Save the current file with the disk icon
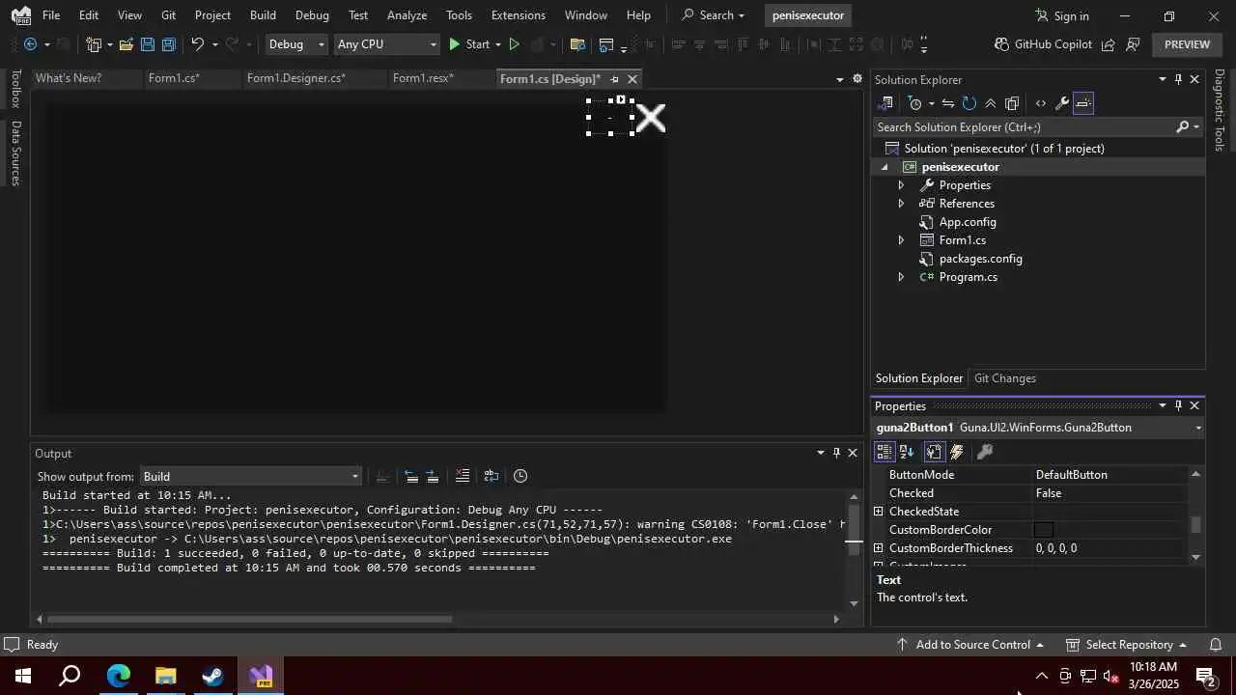The image size is (1236, 695). click(147, 44)
